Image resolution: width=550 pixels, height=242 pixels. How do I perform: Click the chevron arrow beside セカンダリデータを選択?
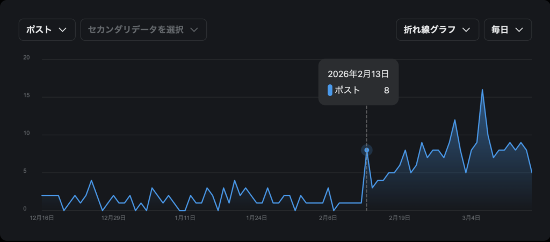tap(194, 30)
